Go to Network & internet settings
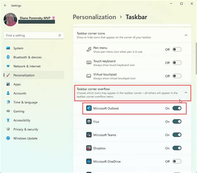197x173 pixels. pos(34,66)
